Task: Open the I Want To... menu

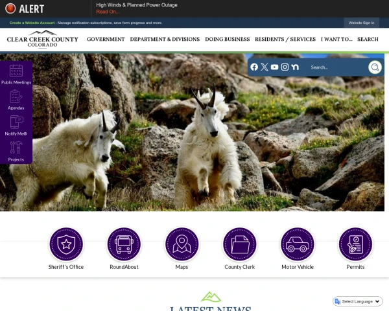Action: 336,39
